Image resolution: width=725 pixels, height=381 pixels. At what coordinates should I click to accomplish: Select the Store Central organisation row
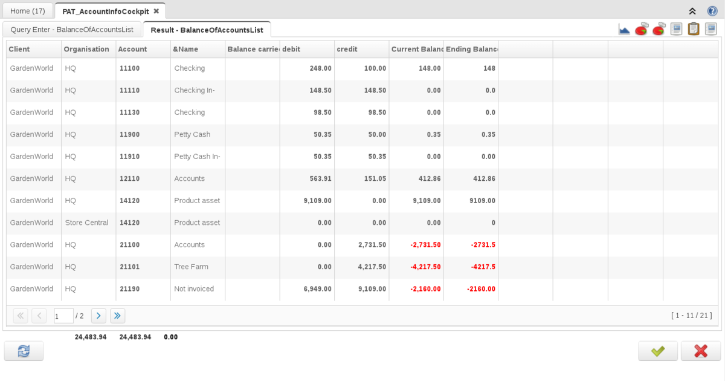click(x=86, y=223)
